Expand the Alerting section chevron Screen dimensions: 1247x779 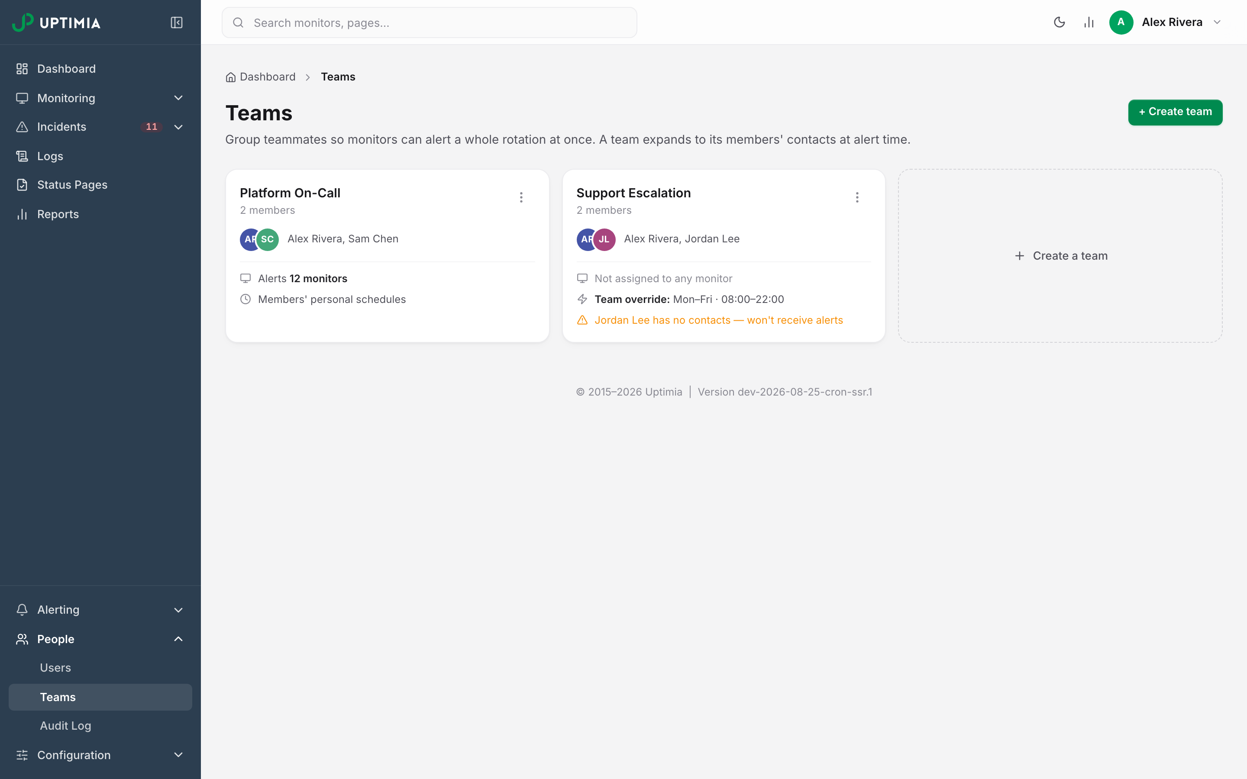tap(178, 609)
